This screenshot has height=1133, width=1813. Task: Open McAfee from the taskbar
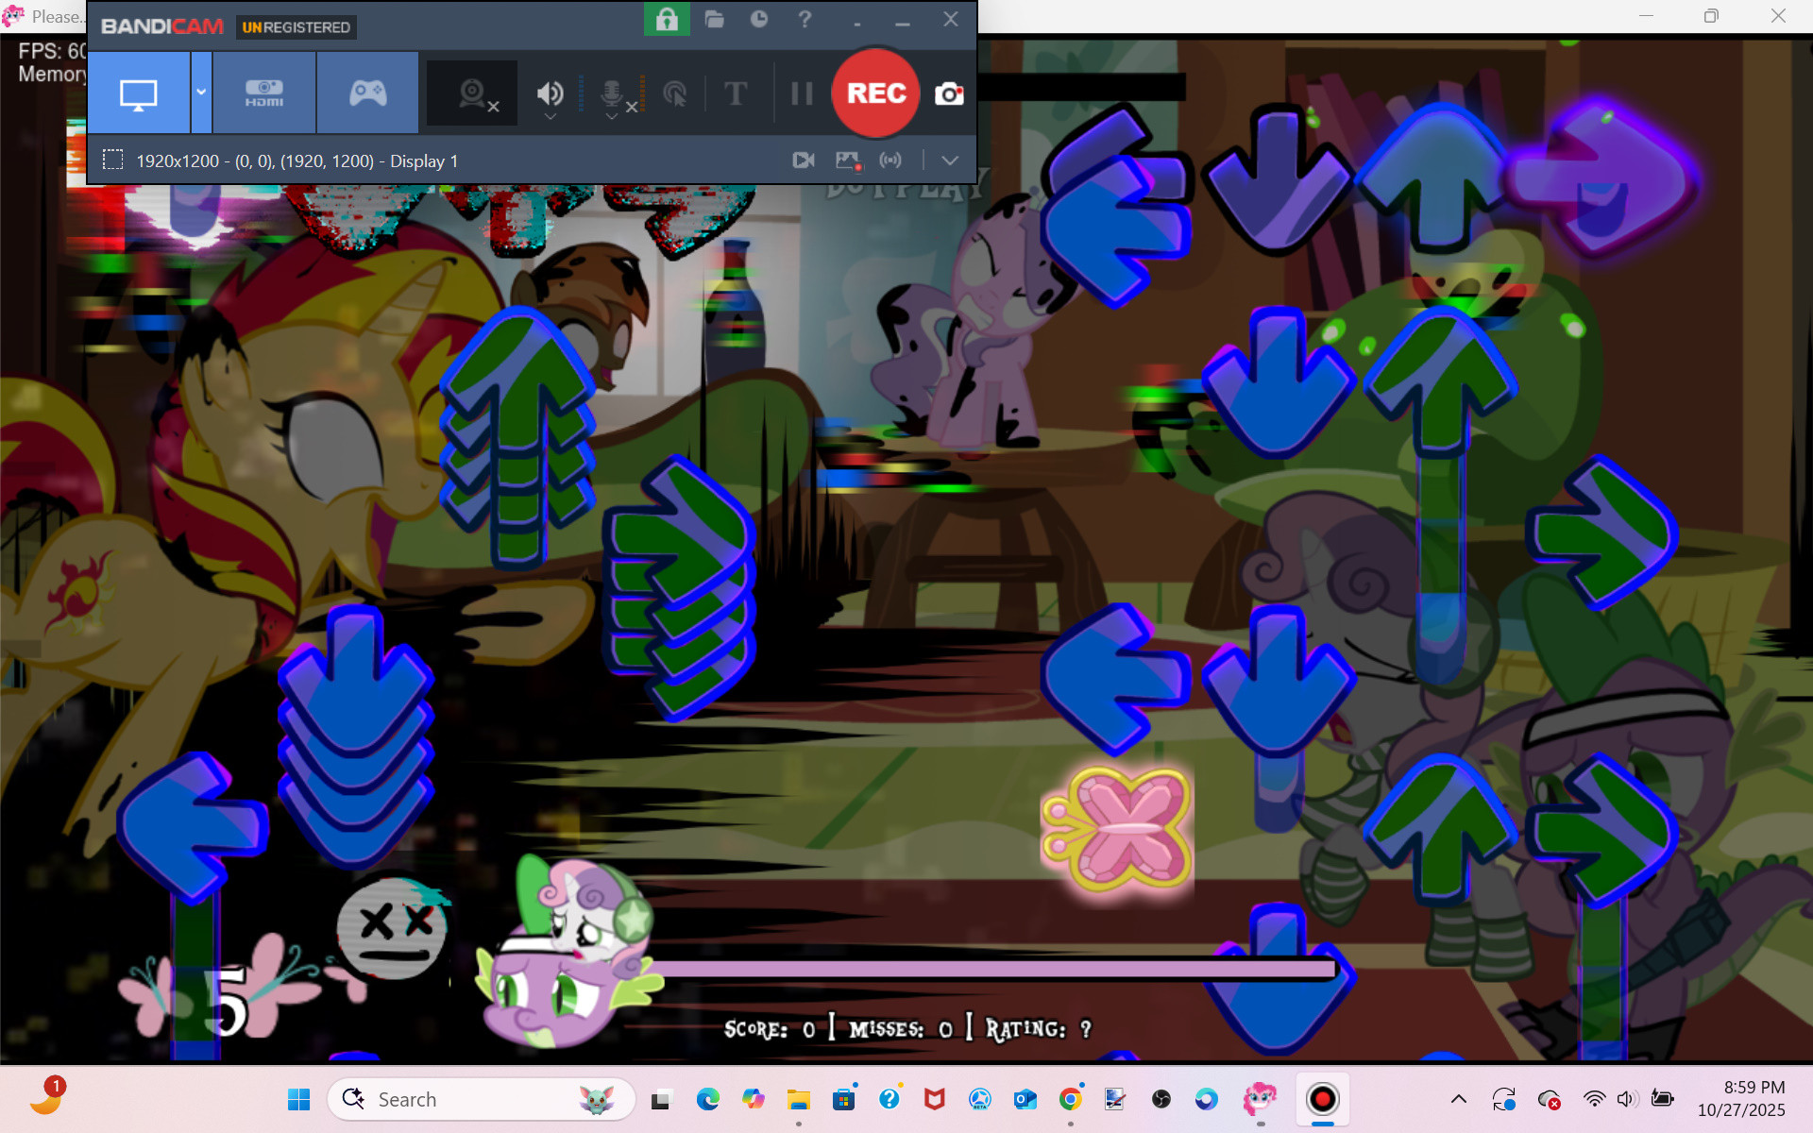(935, 1099)
